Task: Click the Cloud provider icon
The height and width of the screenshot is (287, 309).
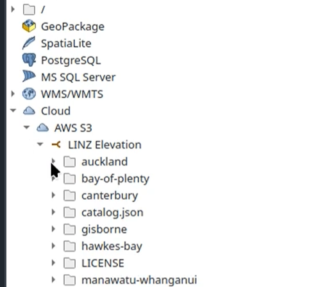Action: [29, 111]
